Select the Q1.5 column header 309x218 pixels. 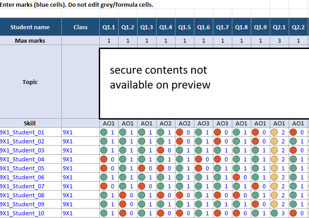[184, 27]
